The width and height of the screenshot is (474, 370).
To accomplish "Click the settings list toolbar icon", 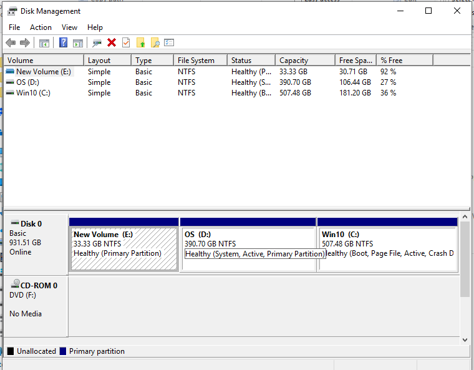I will pyautogui.click(x=169, y=42).
